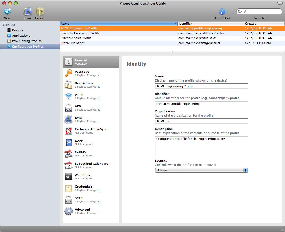This screenshot has height=232, width=285.
Task: Click the Hide Detail info icon
Action: (x=222, y=12)
